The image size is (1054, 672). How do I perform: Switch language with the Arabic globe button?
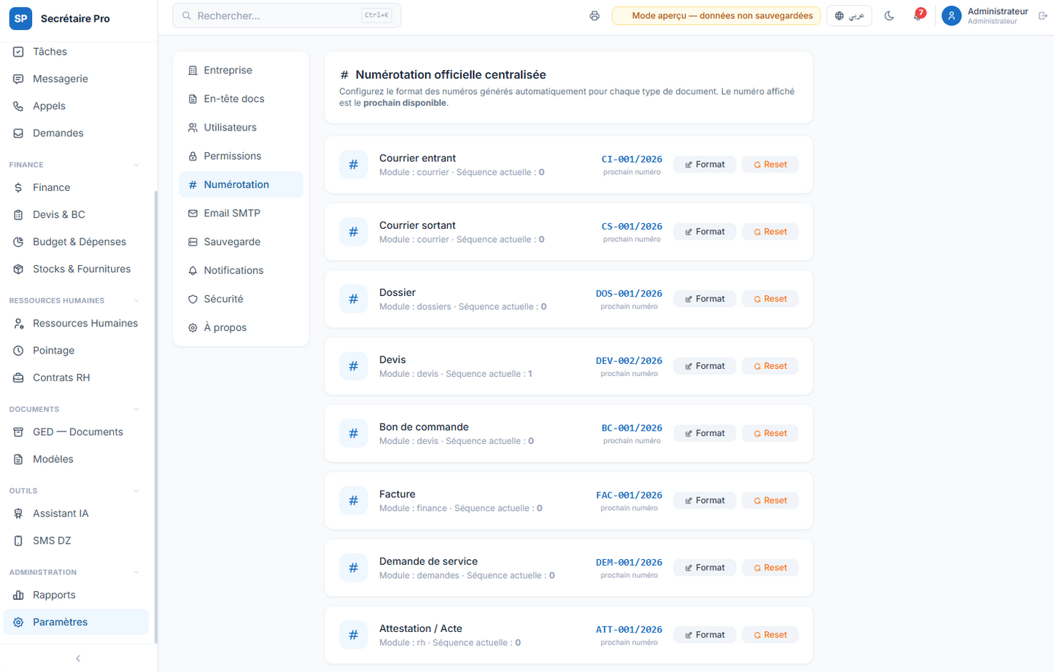point(849,16)
